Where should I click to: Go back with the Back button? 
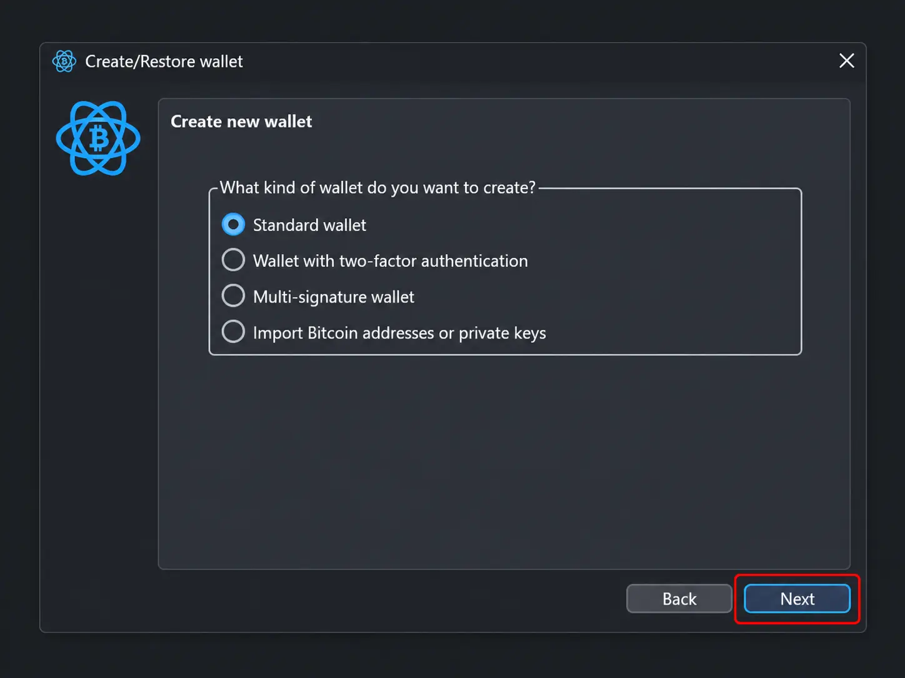[679, 599]
